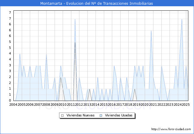Click the chart title Montamarta Evolucion
Screen dimensions: 194x134
96,3
